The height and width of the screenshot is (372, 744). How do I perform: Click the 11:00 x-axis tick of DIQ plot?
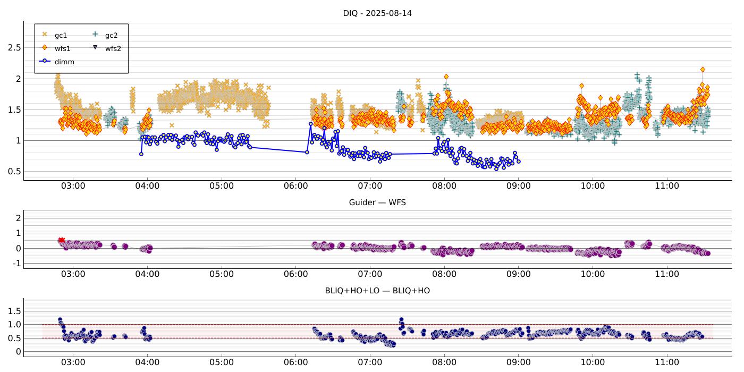667,186
